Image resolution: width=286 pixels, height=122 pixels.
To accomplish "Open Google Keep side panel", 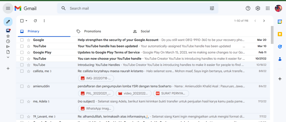I will coord(280,34).
